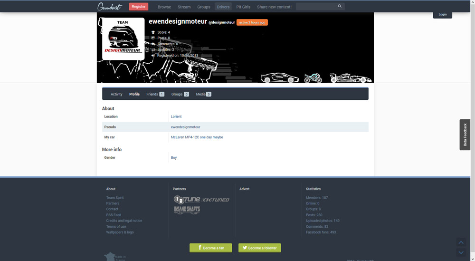The image size is (475, 261).
Task: Open the Browse menu
Action: coord(164,7)
